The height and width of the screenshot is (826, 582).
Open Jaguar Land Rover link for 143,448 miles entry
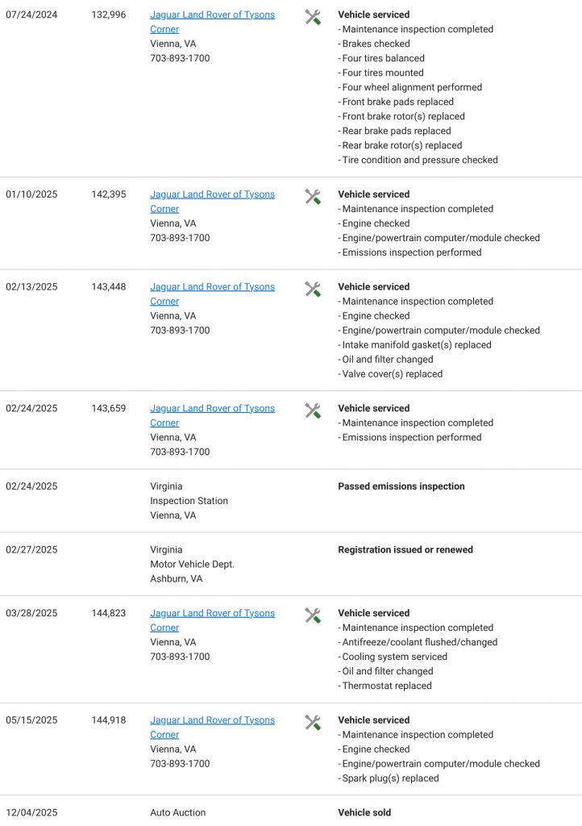pos(212,294)
